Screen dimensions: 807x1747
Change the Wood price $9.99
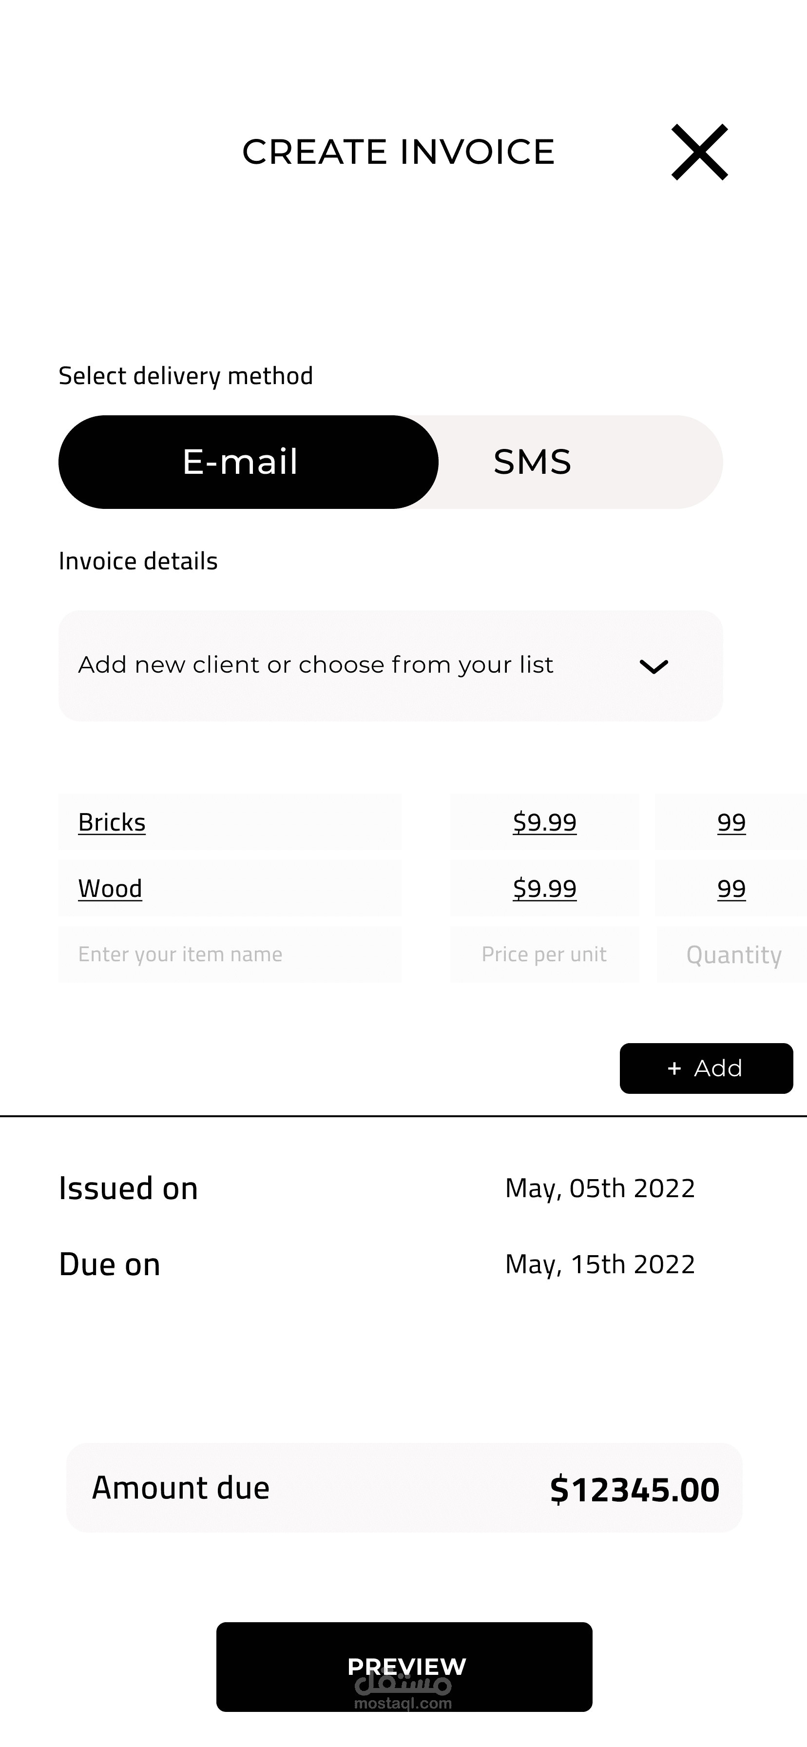click(544, 889)
